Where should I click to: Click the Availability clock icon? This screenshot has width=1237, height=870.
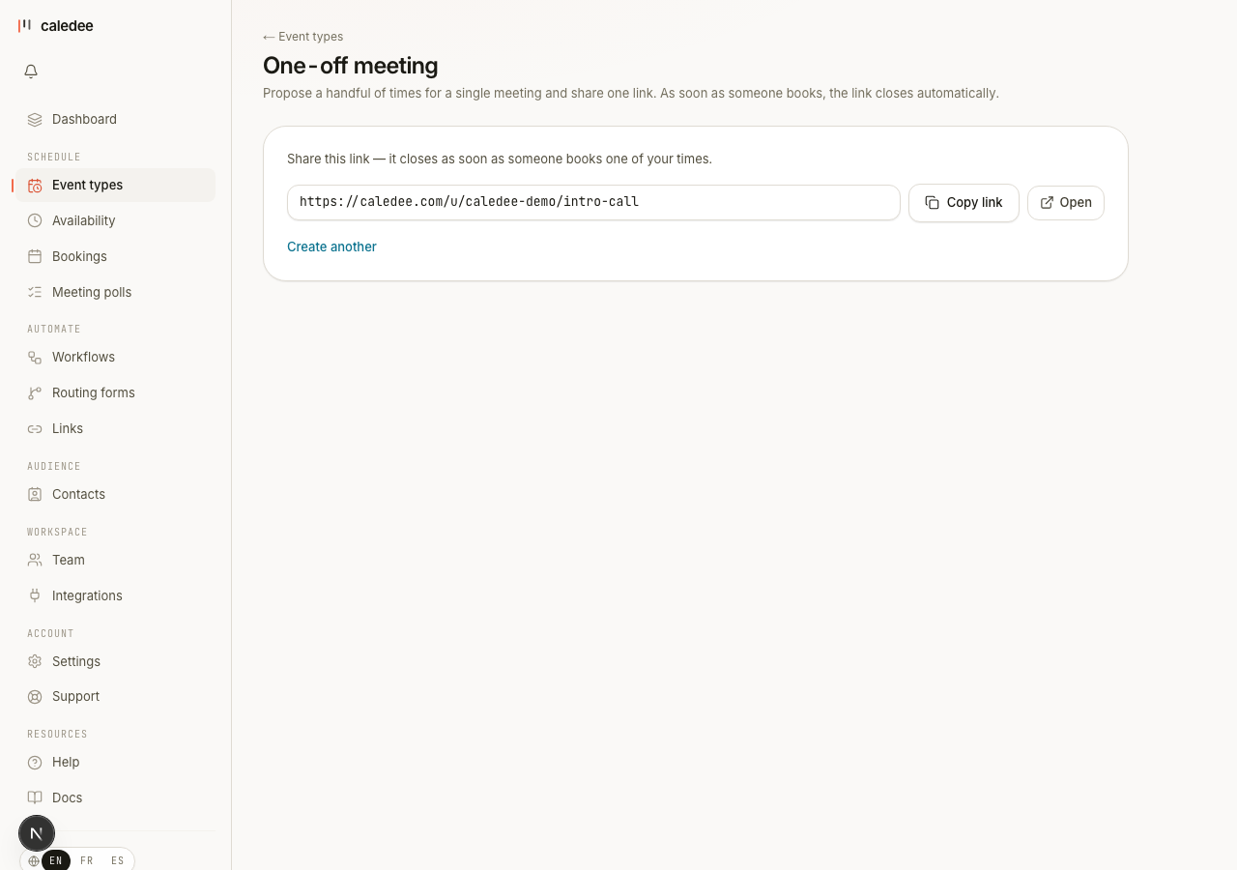35,220
